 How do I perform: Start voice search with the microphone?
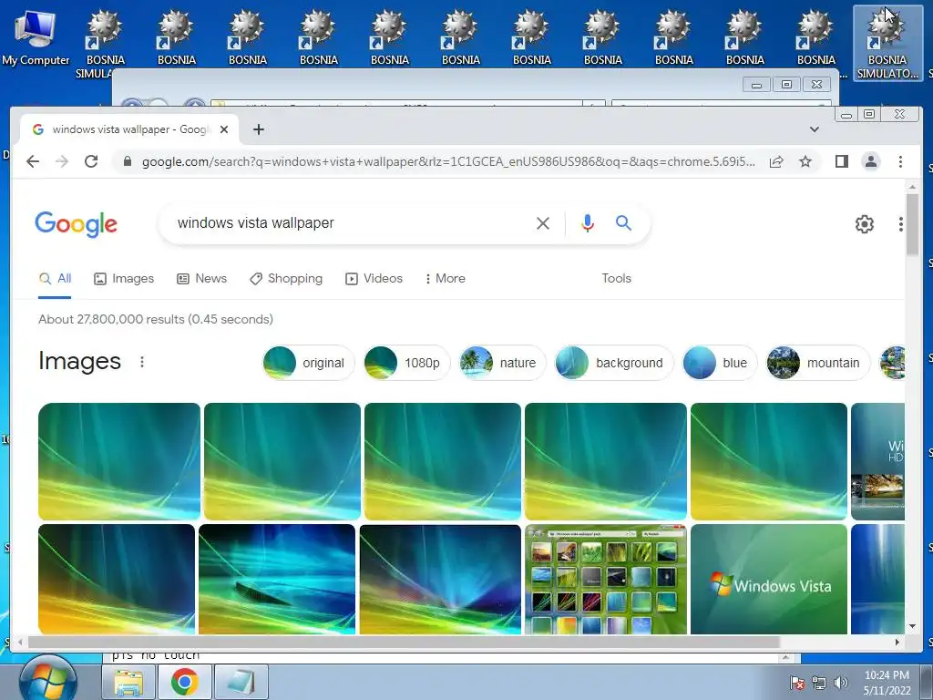(x=588, y=223)
